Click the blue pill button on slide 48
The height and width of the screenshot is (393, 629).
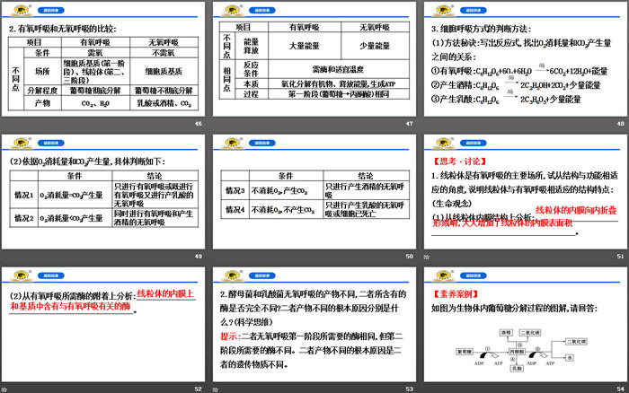click(x=474, y=10)
